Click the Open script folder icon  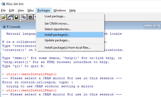[4, 17]
